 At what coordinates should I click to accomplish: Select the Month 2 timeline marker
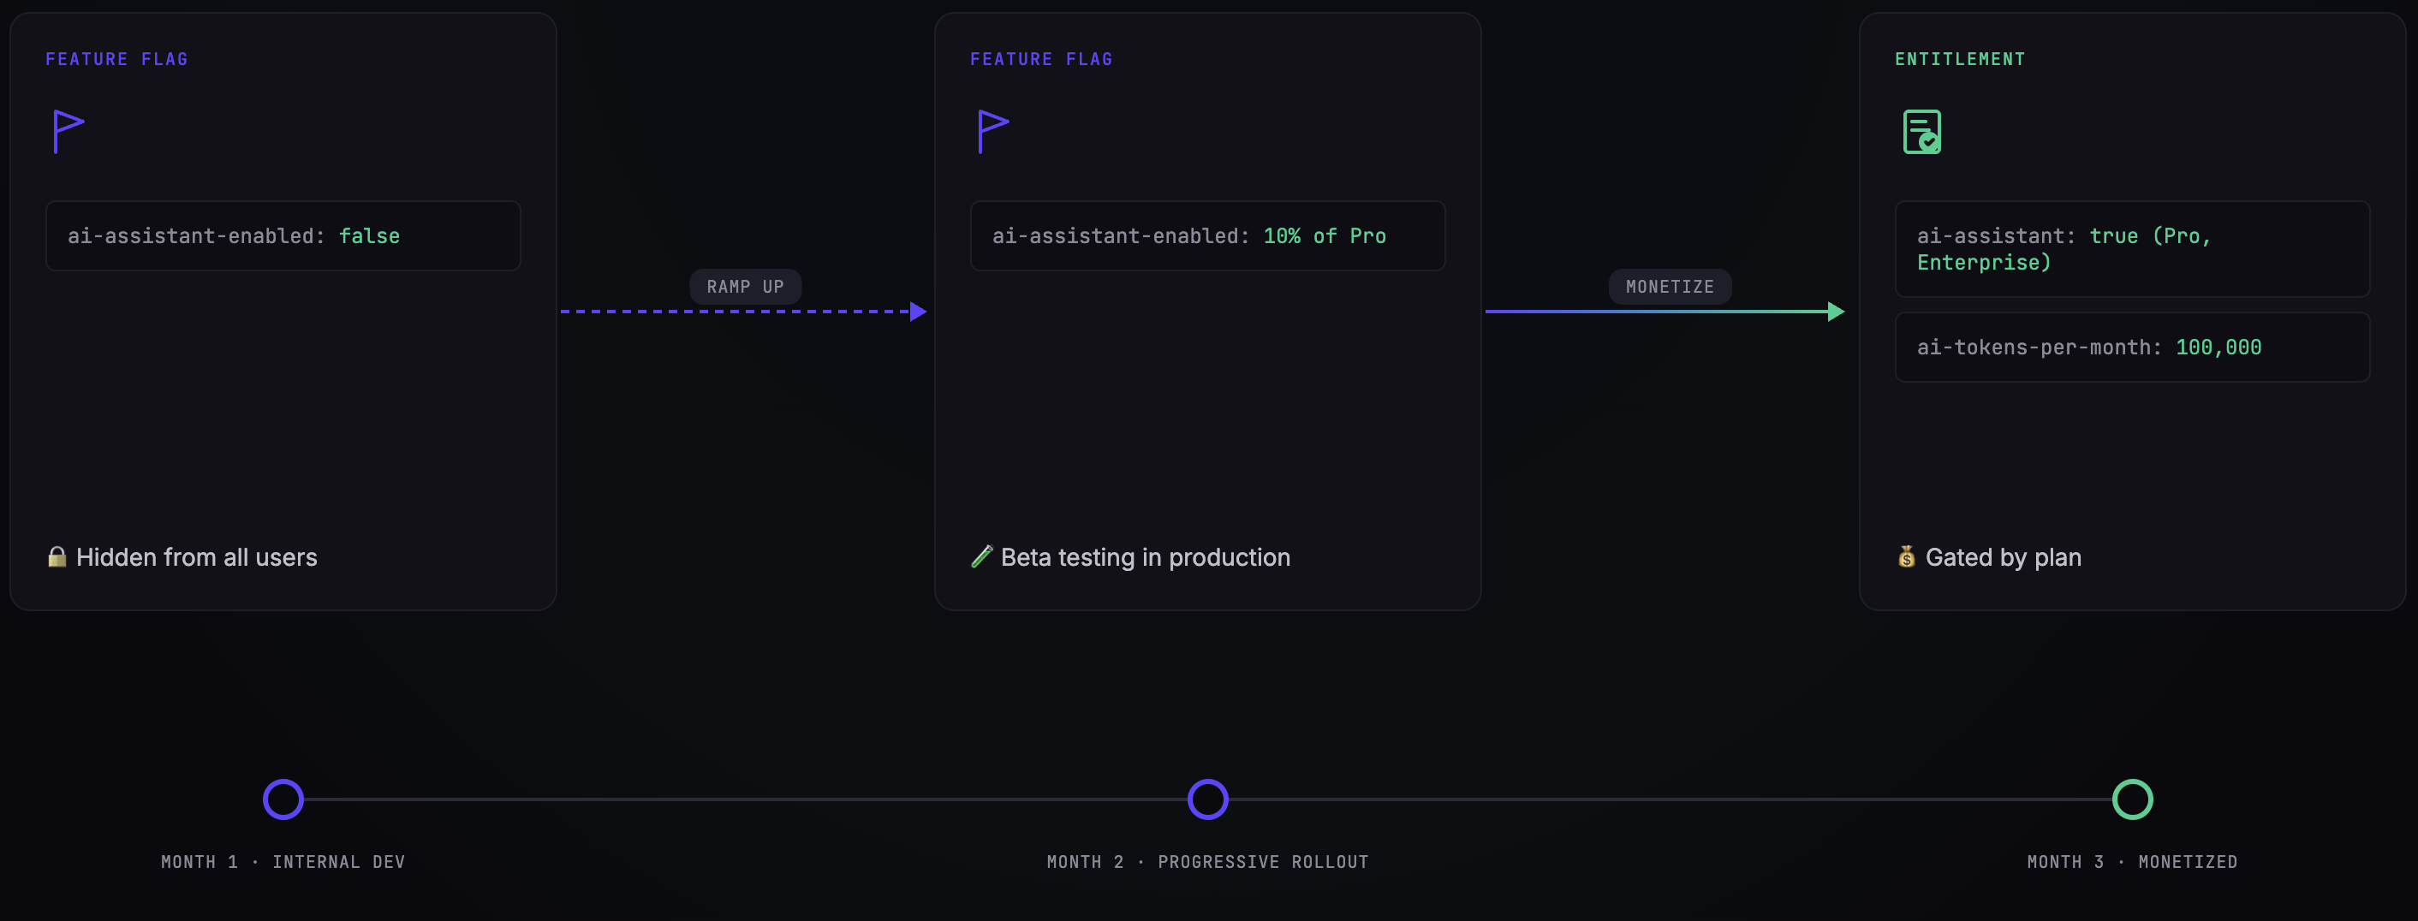click(1208, 799)
